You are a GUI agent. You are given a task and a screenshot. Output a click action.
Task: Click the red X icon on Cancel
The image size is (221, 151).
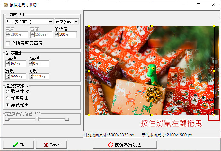[46, 145]
